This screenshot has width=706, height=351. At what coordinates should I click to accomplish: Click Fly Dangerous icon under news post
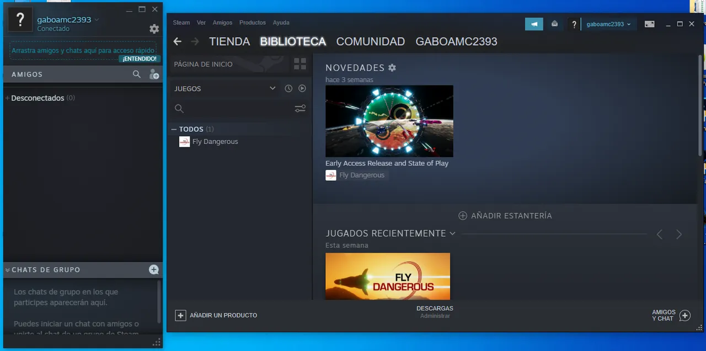click(331, 175)
